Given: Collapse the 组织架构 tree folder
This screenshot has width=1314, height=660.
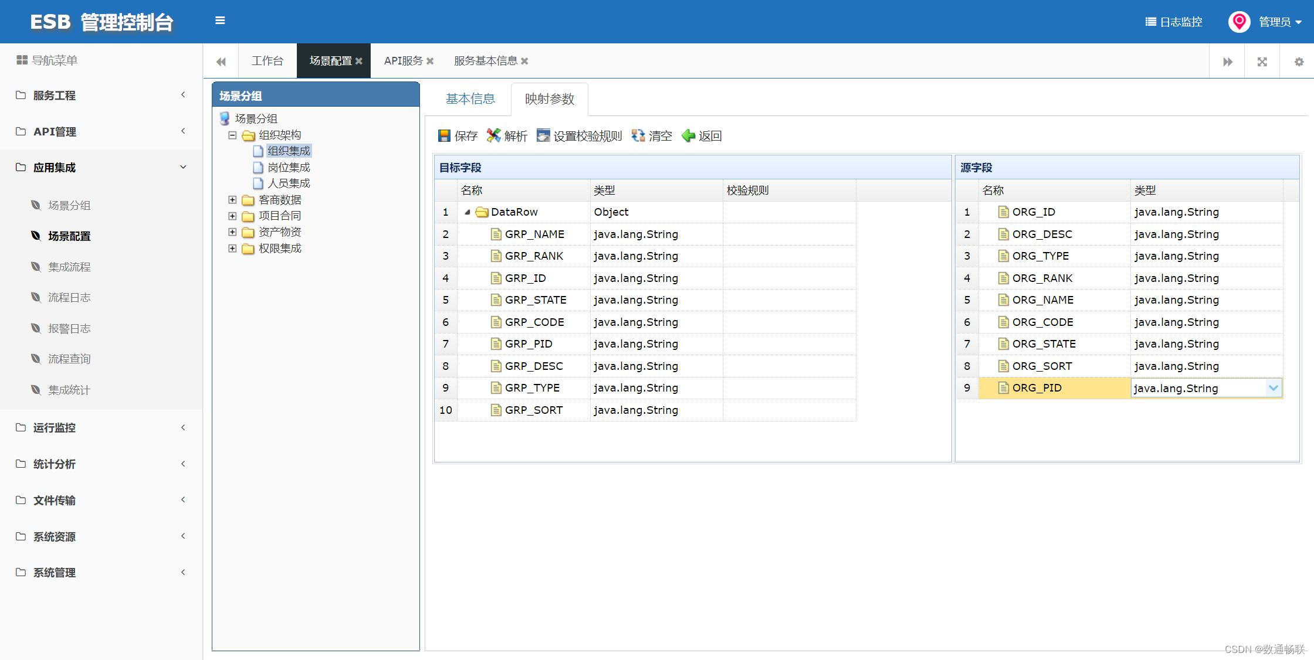Looking at the screenshot, I should click(232, 135).
